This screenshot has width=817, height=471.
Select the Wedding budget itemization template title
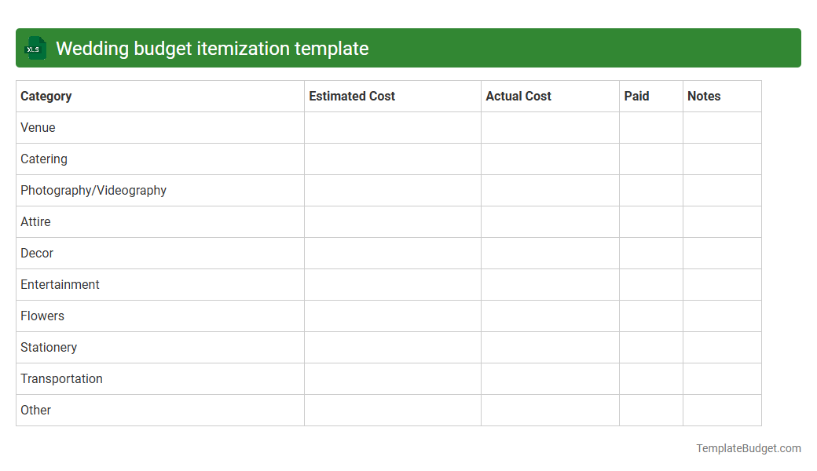tap(212, 48)
